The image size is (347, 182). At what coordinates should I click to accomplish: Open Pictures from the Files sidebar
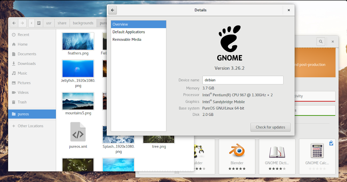(25, 83)
